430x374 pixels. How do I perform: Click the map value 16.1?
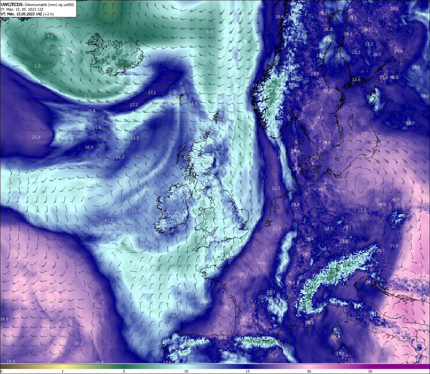(x=169, y=231)
